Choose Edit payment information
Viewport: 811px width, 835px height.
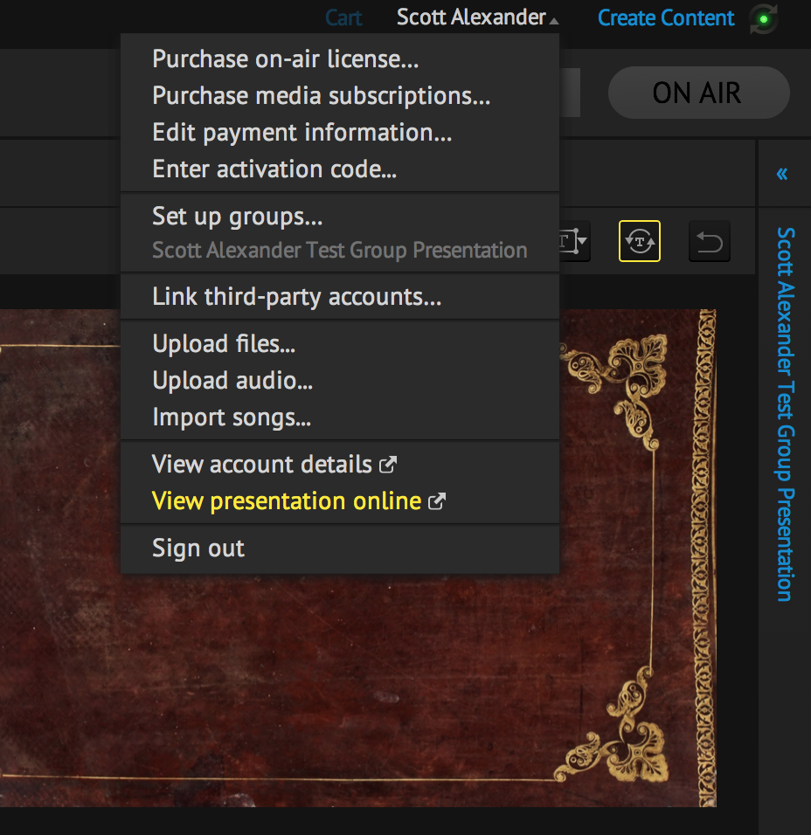(x=339, y=132)
